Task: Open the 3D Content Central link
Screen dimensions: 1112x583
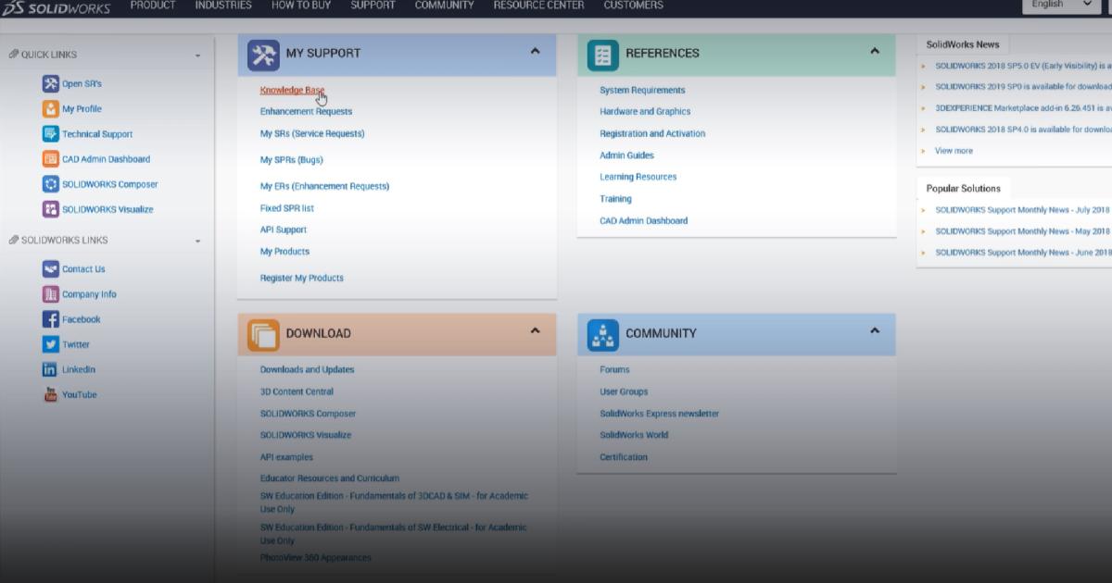Action: (297, 391)
